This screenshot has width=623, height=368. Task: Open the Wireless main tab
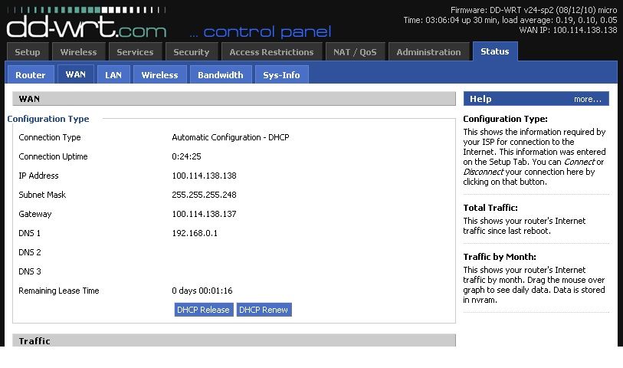[x=79, y=51]
